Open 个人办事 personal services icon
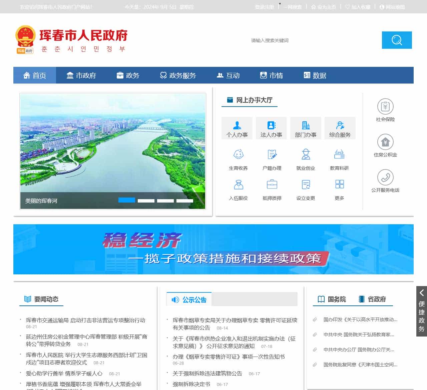The width and height of the screenshot is (427, 390). pyautogui.click(x=237, y=128)
